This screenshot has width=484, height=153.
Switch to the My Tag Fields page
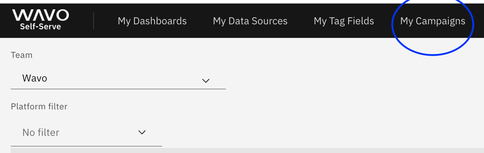click(344, 21)
